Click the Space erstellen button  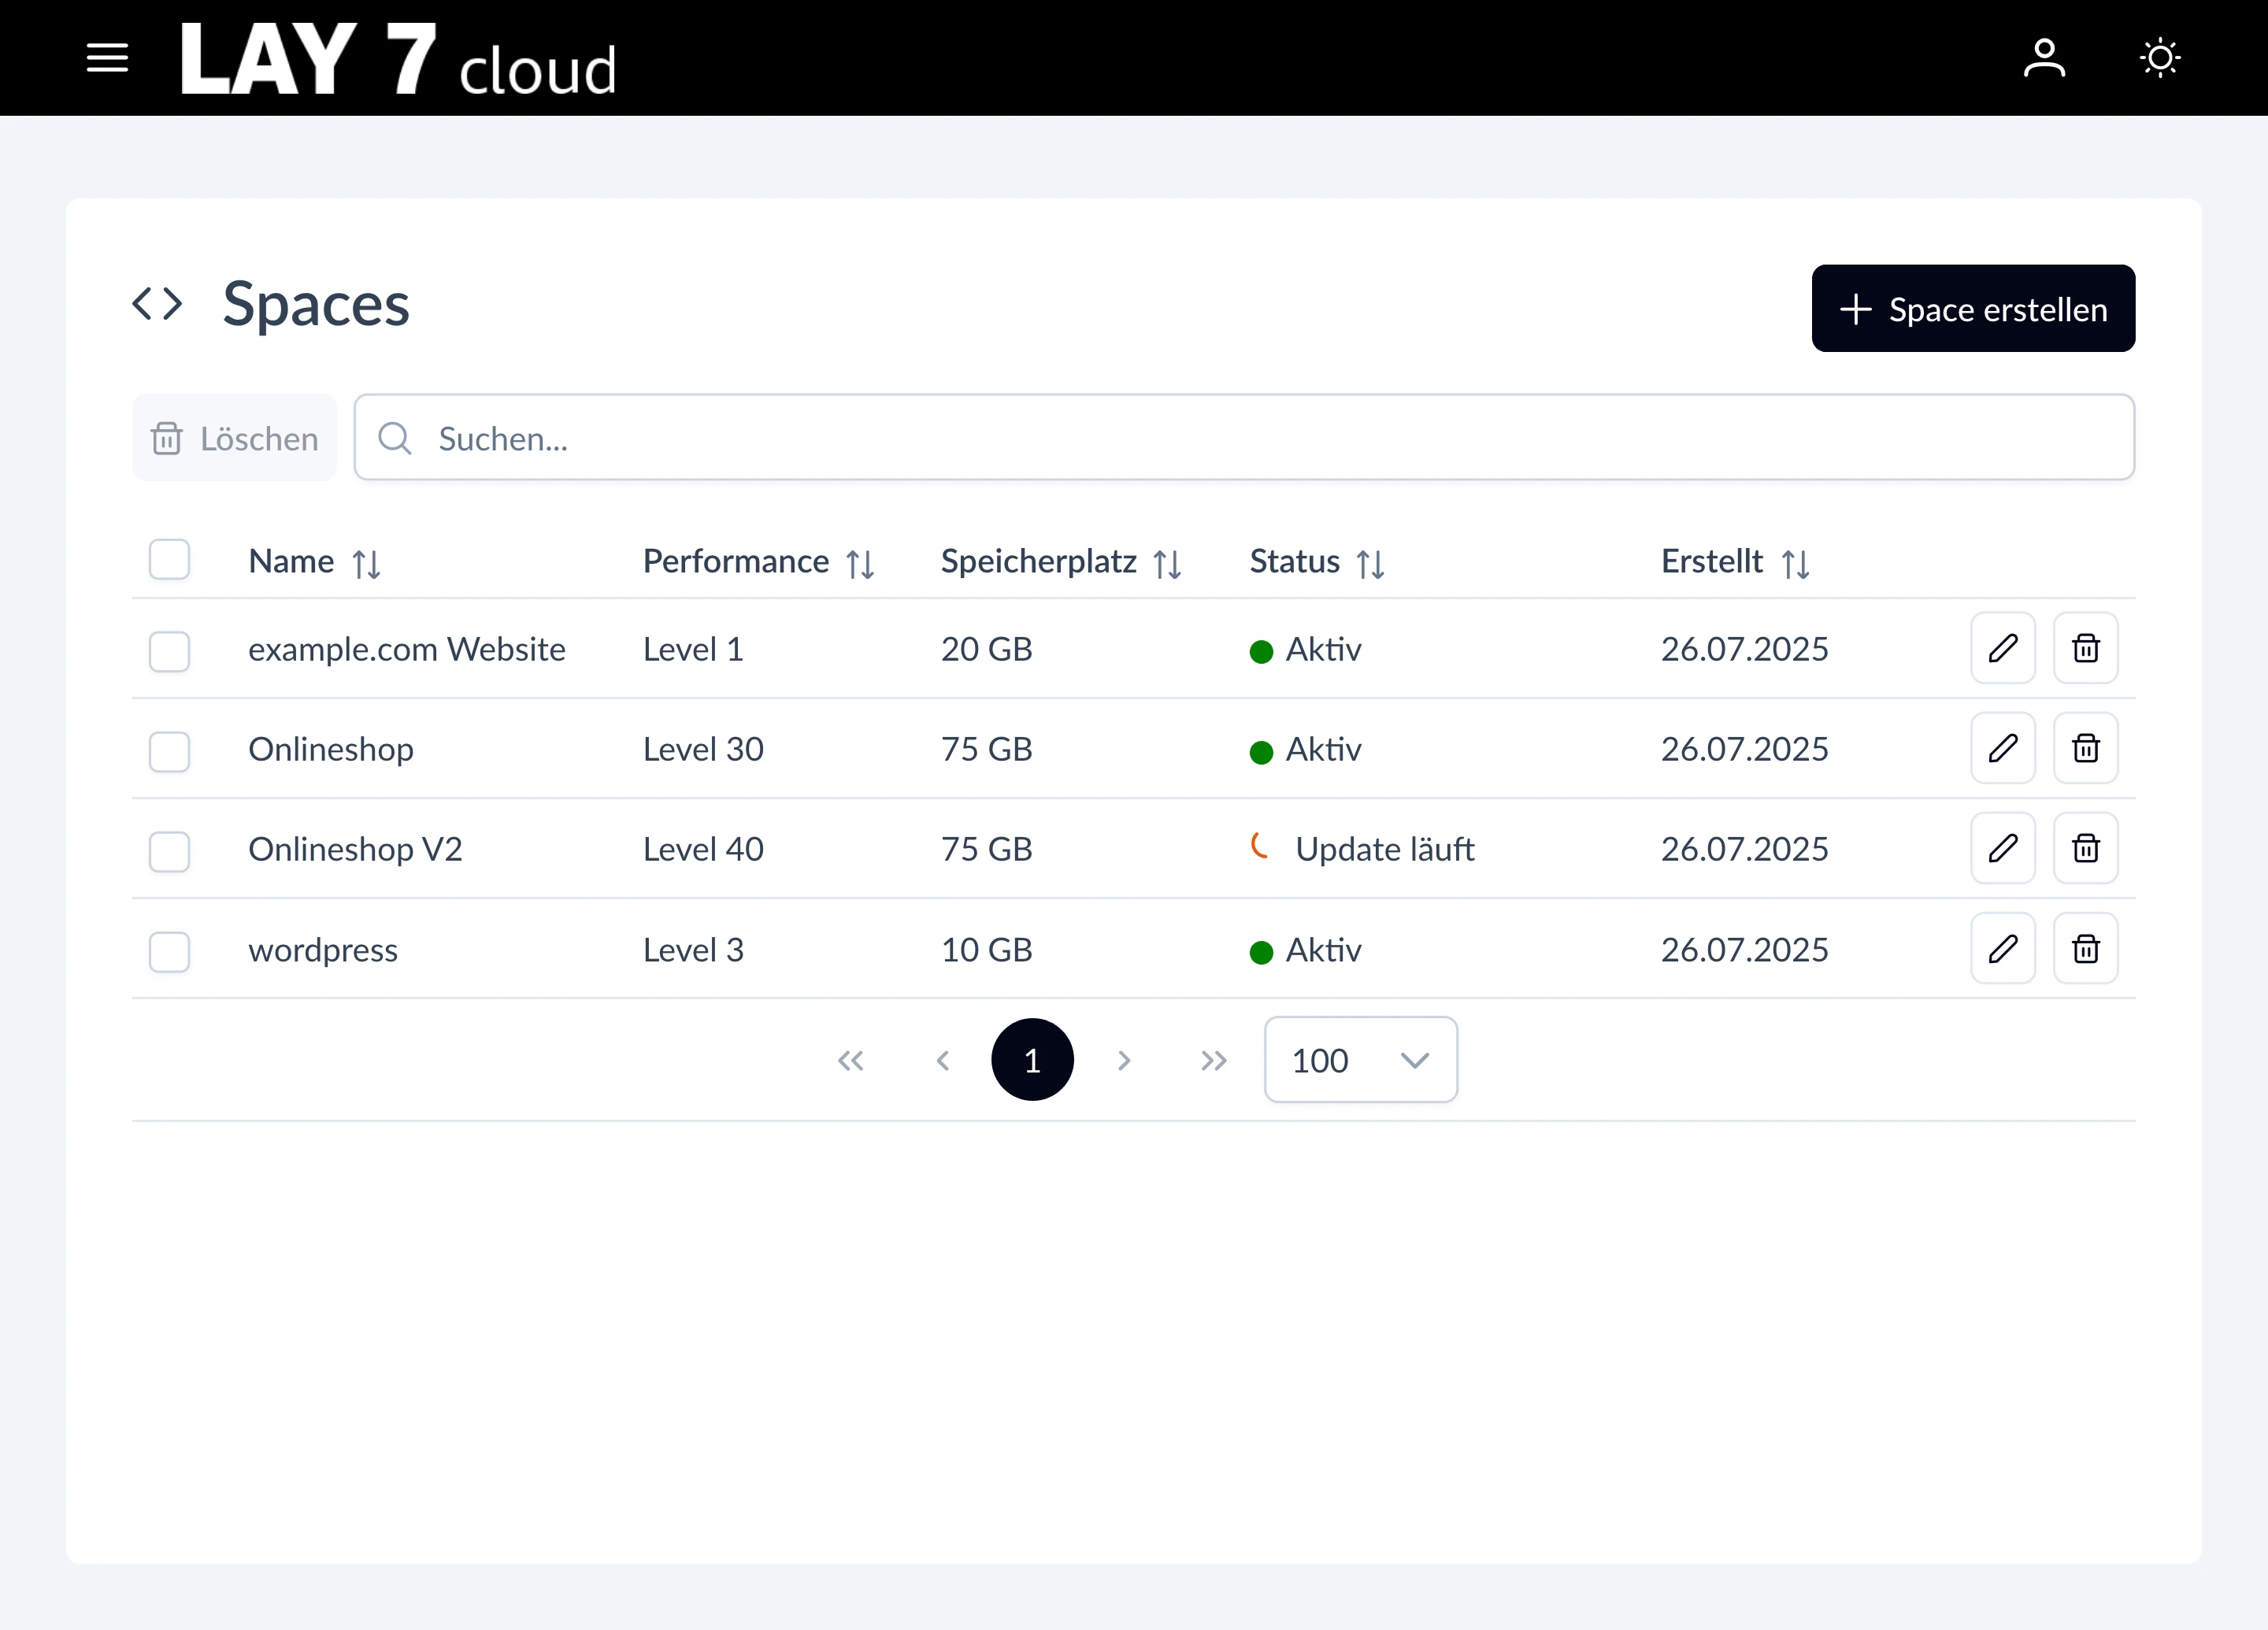[x=1972, y=309]
